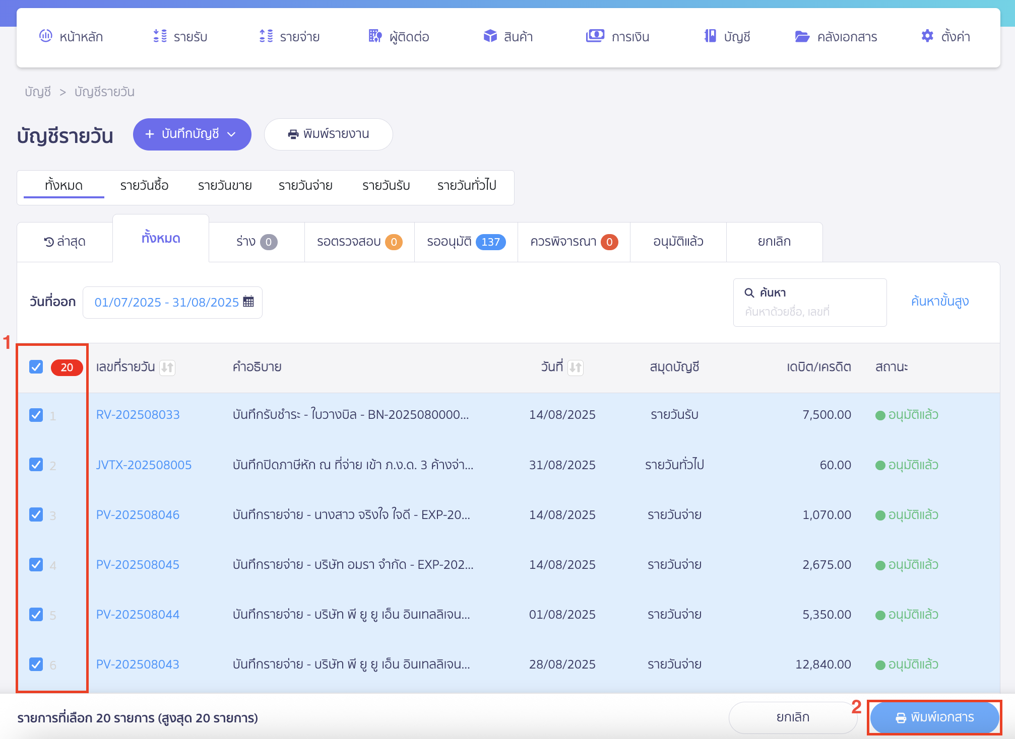Sort by the เลขที่รายวัน sort icon
The image size is (1015, 739).
167,367
